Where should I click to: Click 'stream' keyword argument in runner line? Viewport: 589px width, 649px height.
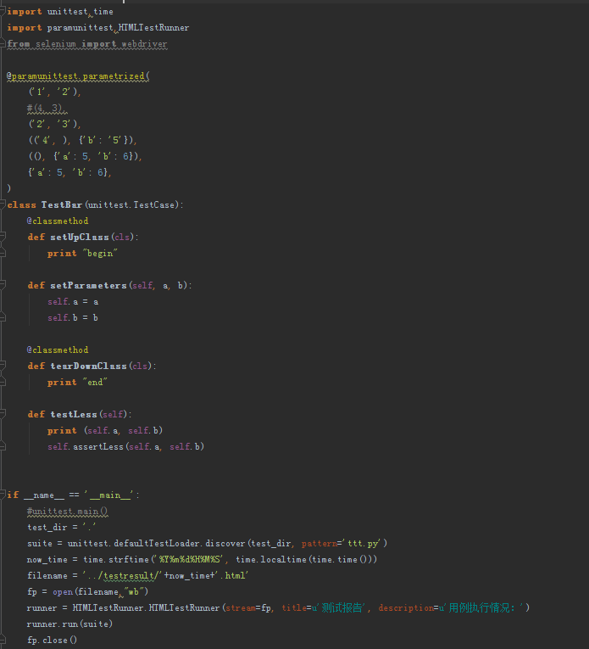pyautogui.click(x=241, y=608)
